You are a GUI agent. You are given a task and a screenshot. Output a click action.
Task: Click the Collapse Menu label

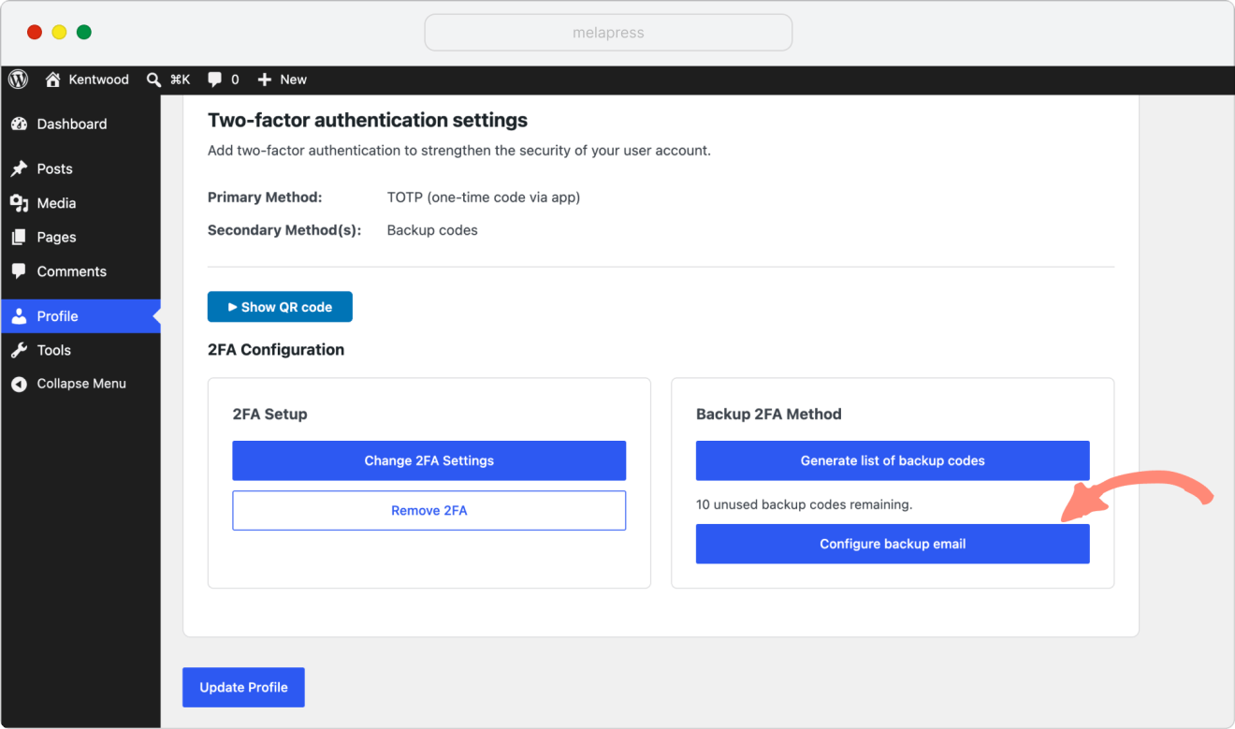pyautogui.click(x=81, y=384)
